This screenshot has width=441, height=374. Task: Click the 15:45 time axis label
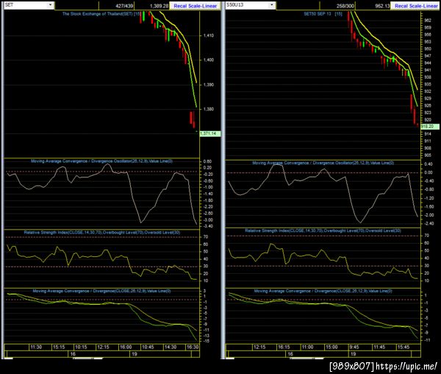point(404,347)
